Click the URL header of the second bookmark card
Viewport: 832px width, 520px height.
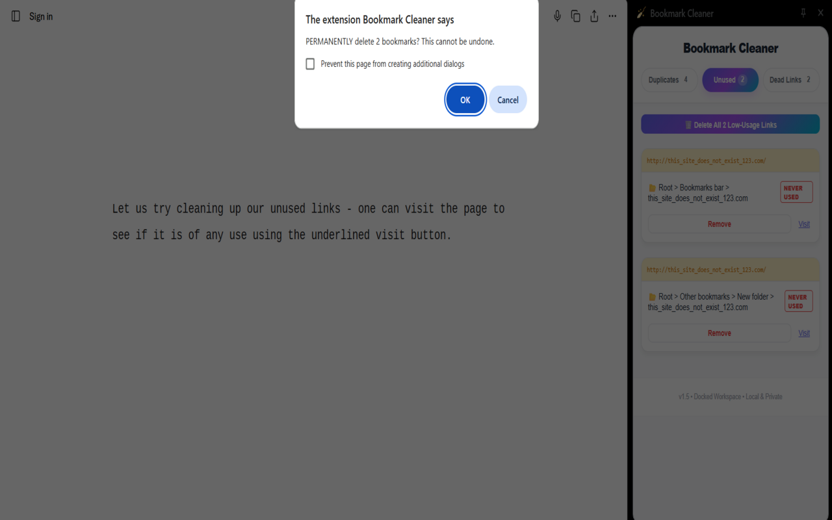coord(730,270)
